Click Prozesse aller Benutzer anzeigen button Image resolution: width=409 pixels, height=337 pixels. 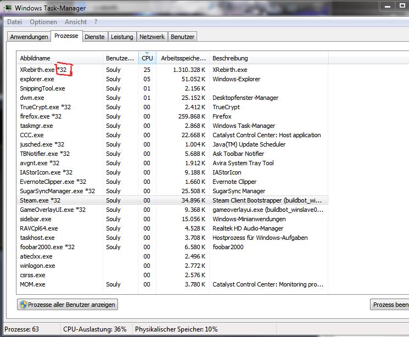point(68,305)
